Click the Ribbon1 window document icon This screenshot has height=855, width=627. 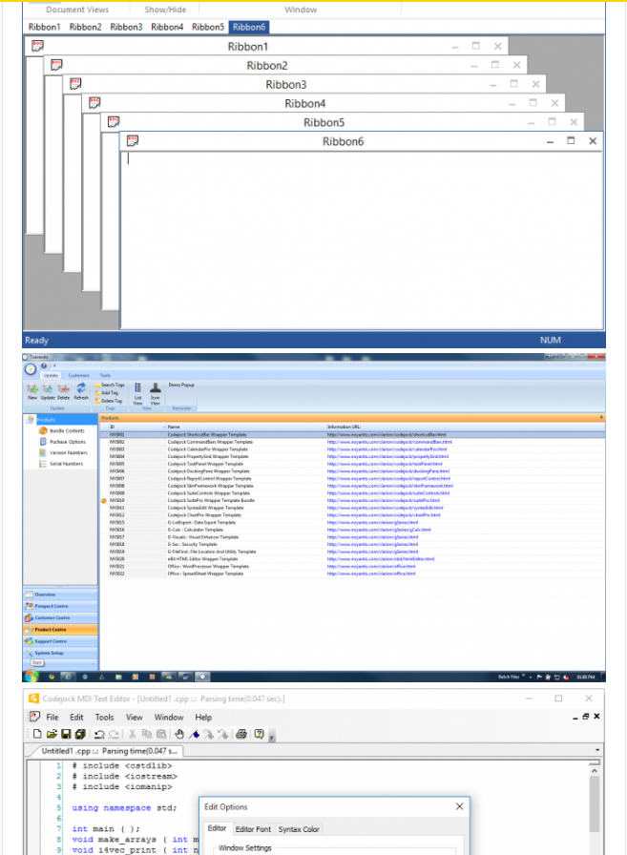click(x=37, y=46)
